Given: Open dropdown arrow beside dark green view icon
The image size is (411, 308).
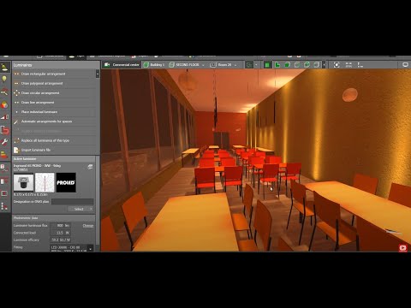Looking at the screenshot, I should (x=256, y=65).
